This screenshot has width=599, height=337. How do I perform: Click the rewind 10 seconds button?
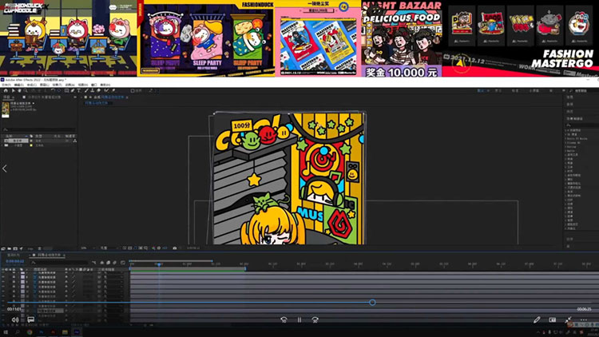[x=284, y=319]
